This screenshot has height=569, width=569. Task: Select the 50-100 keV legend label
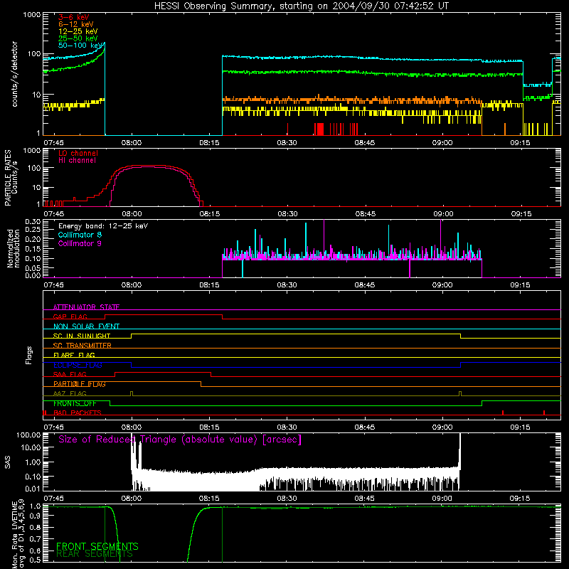pos(80,46)
